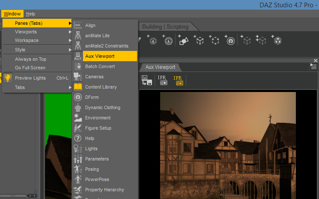This screenshot has height=199, width=319.
Task: Select the Building | Scripting activity tab
Action: pos(165,27)
